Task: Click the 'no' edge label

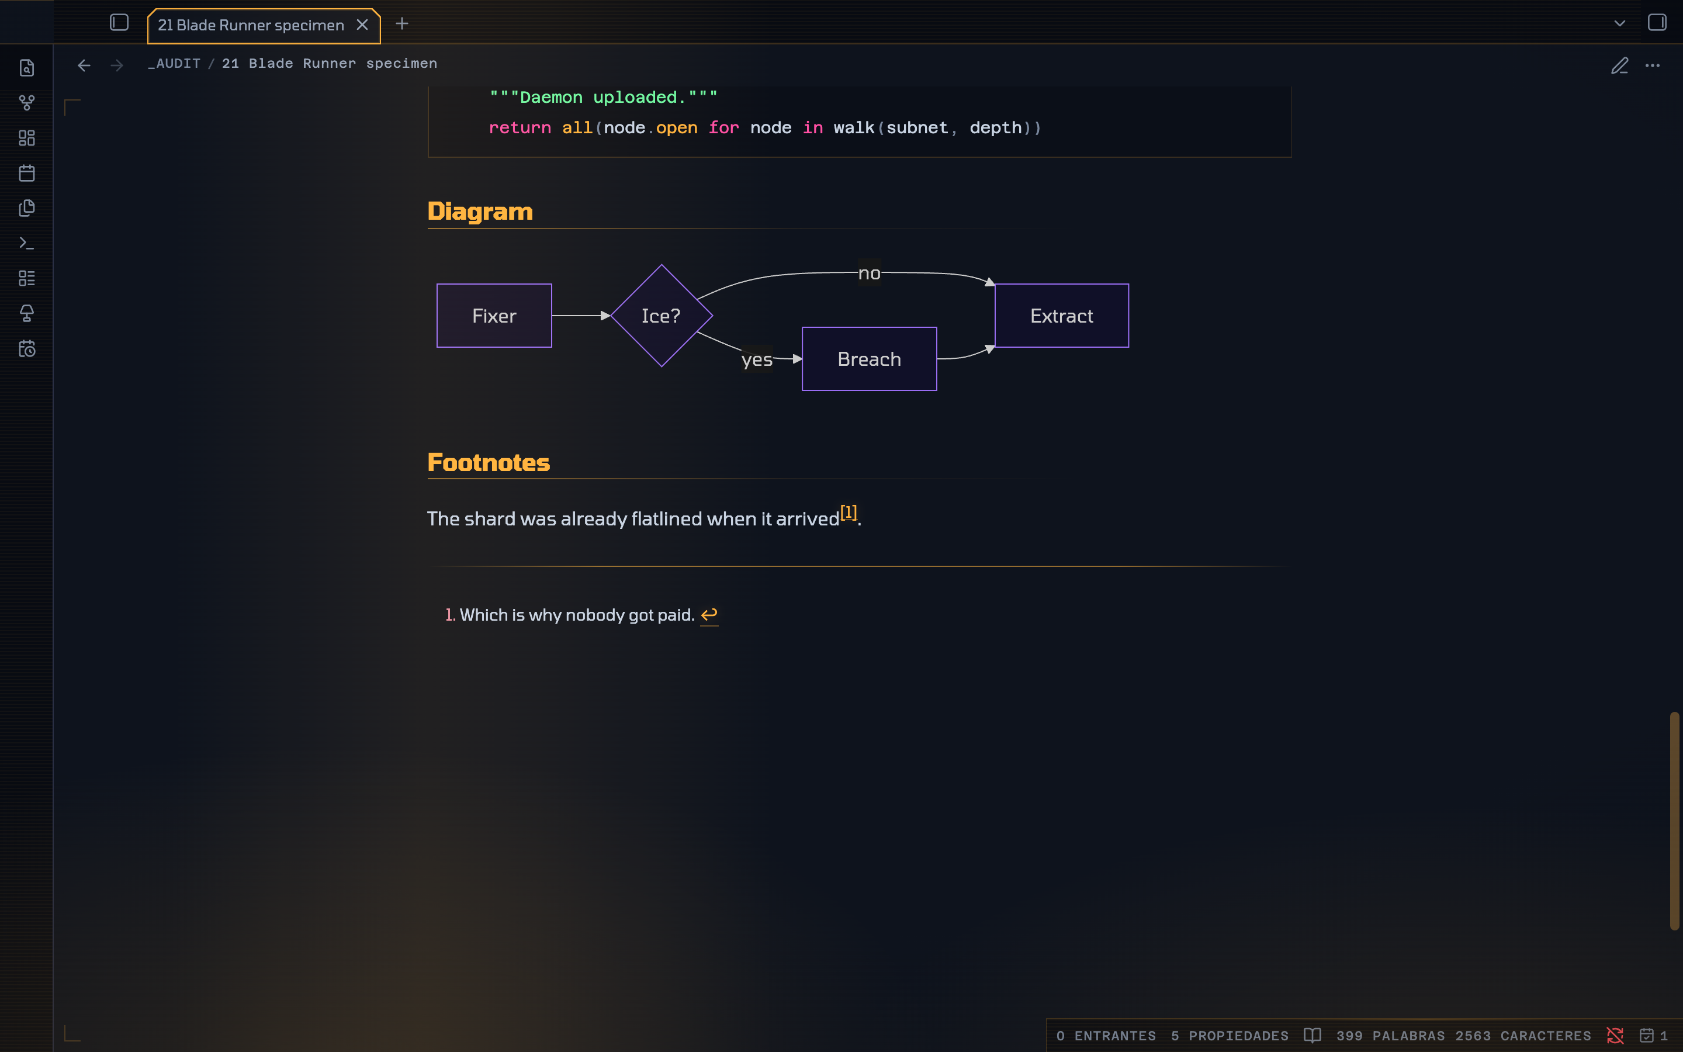Action: pos(870,274)
